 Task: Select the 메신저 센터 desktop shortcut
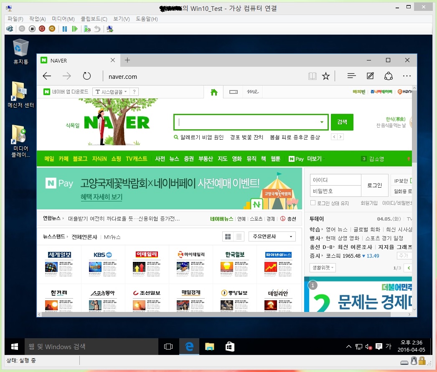pyautogui.click(x=20, y=95)
